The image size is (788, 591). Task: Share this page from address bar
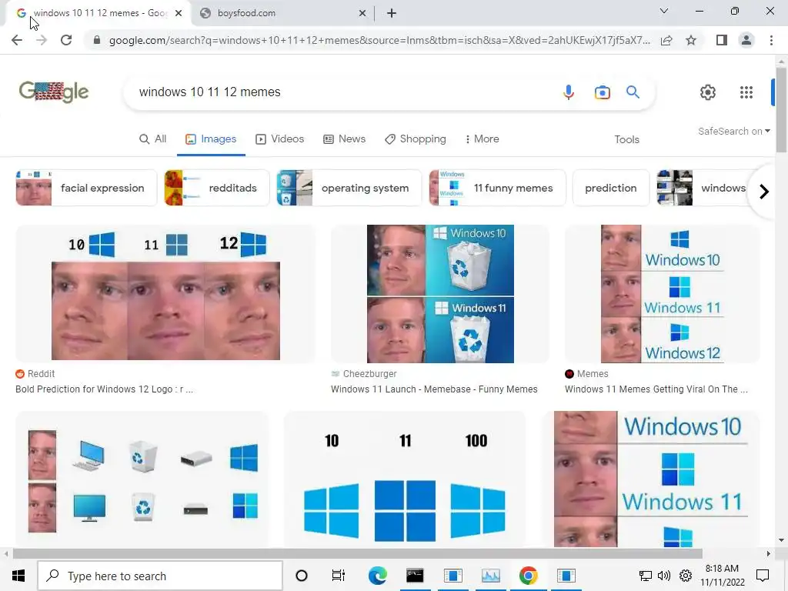tap(666, 40)
